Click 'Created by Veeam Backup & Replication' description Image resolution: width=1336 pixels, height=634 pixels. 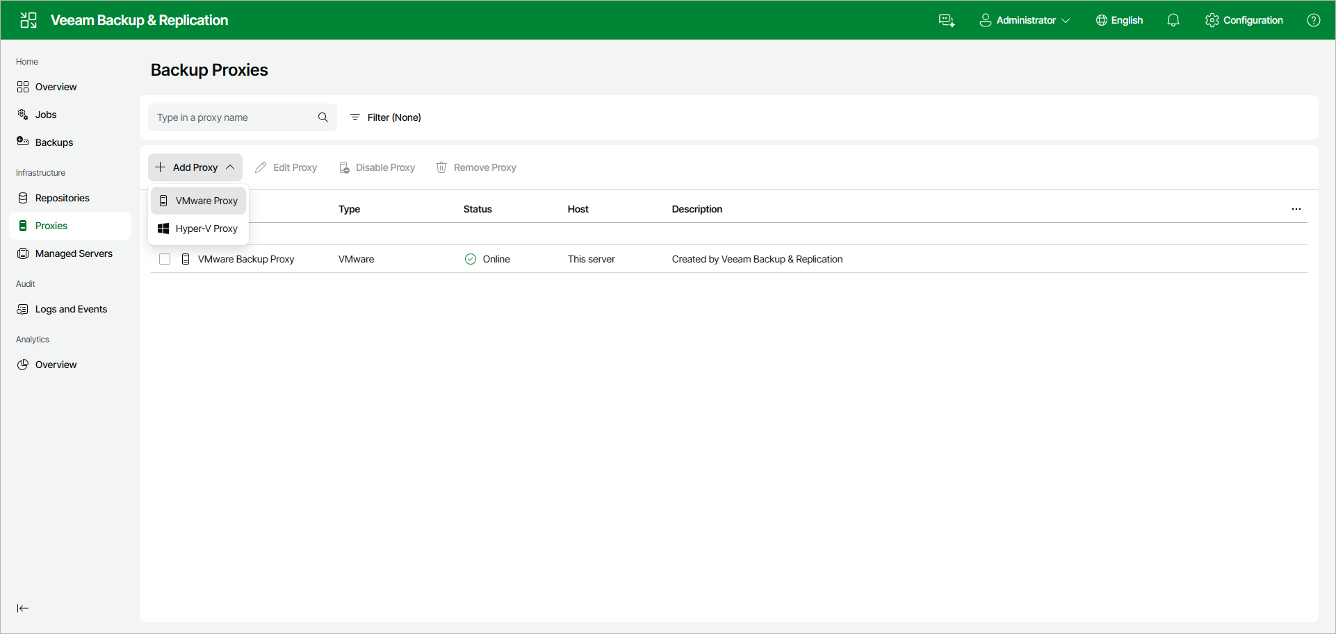757,259
